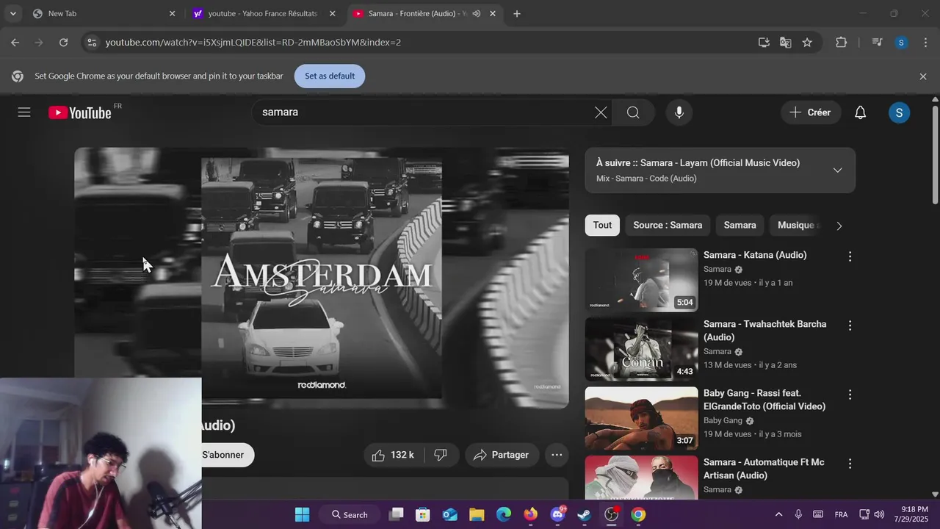Screen dimensions: 940x529
Task: Click the Amsterdam video player
Action: pos(322,278)
